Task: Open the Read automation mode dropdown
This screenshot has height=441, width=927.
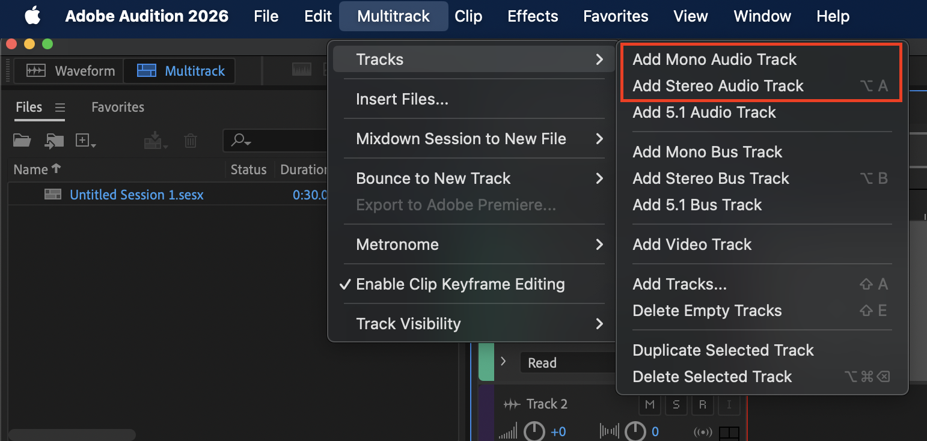Action: 568,363
